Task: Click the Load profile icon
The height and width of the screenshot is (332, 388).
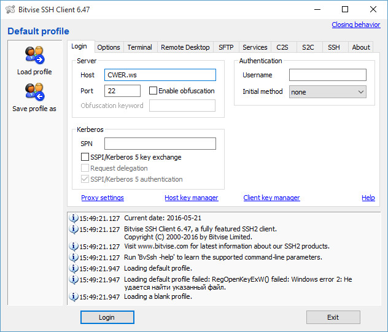Action: pos(34,56)
